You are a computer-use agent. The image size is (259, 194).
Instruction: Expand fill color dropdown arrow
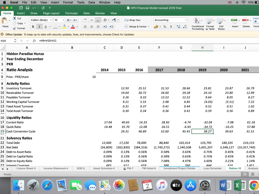click(x=68, y=26)
